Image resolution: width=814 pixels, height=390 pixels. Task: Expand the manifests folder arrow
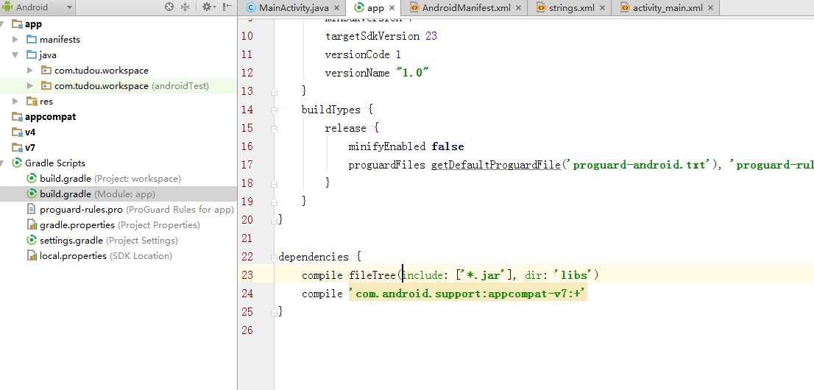click(15, 40)
